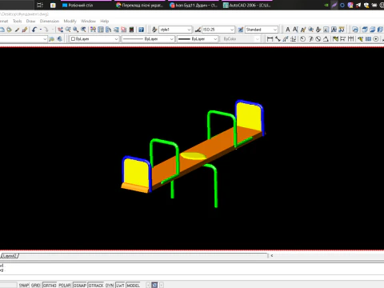Click the Task View taskbar icon

[x=40, y=5]
